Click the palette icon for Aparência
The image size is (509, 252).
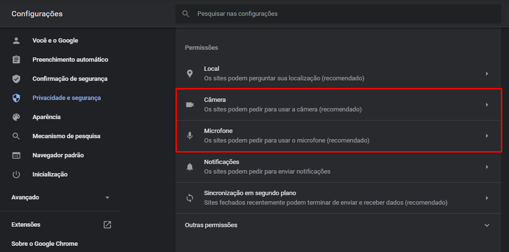point(16,117)
